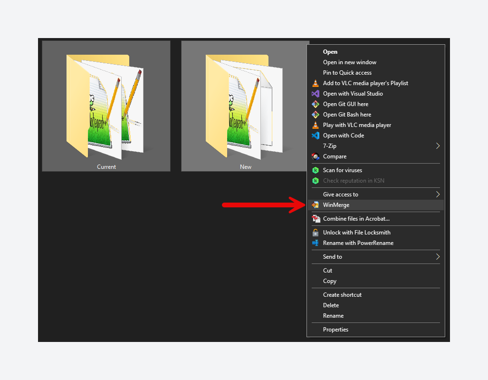Choose Combine files in Acrobat
This screenshot has height=380, width=488.
pyautogui.click(x=376, y=219)
